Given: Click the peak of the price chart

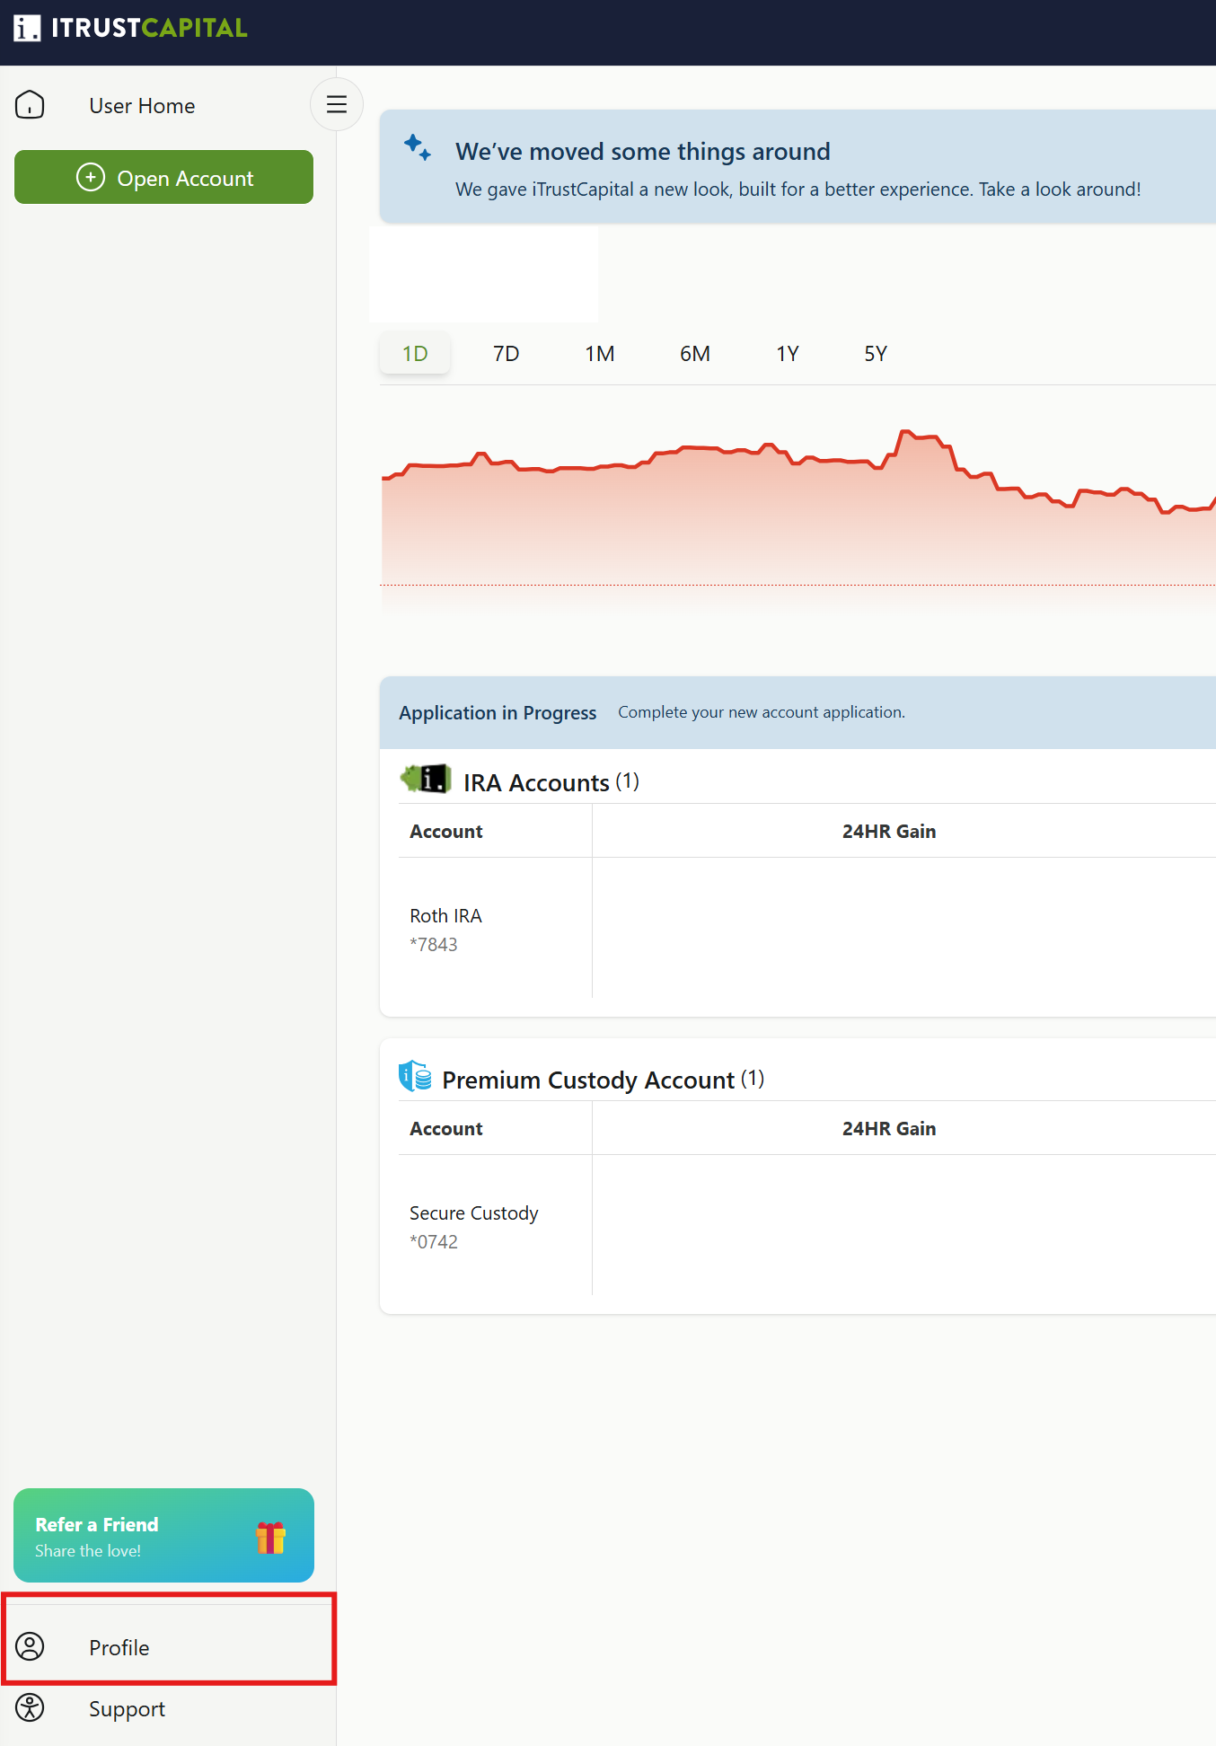Looking at the screenshot, I should (905, 432).
